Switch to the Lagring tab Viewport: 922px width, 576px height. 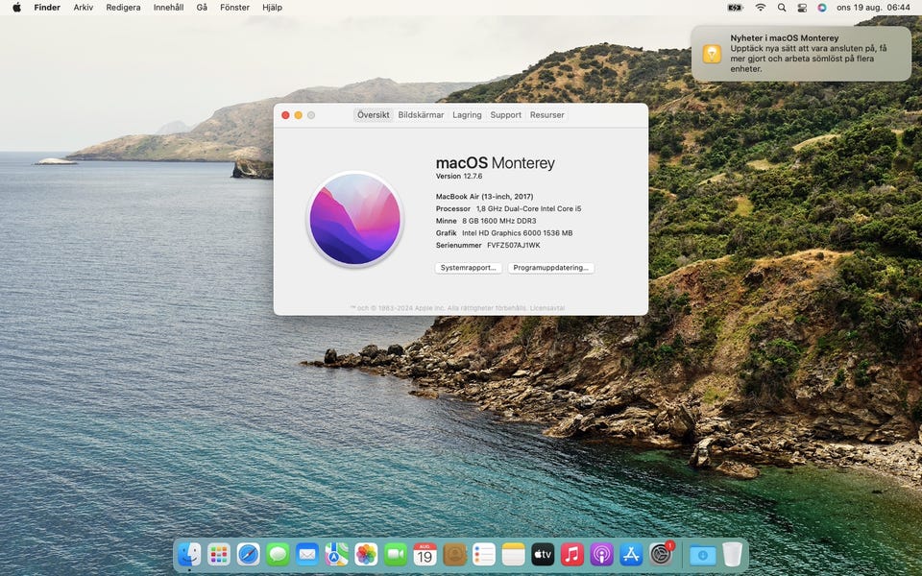point(467,115)
